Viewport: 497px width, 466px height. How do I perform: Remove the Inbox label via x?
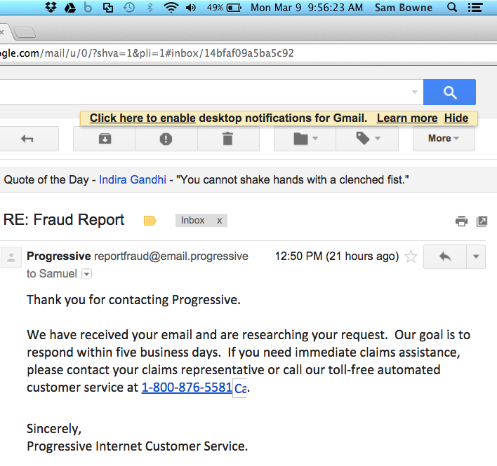219,221
